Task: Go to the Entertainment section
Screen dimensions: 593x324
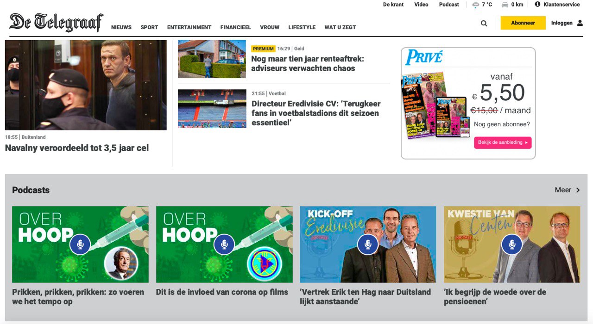Action: (189, 27)
